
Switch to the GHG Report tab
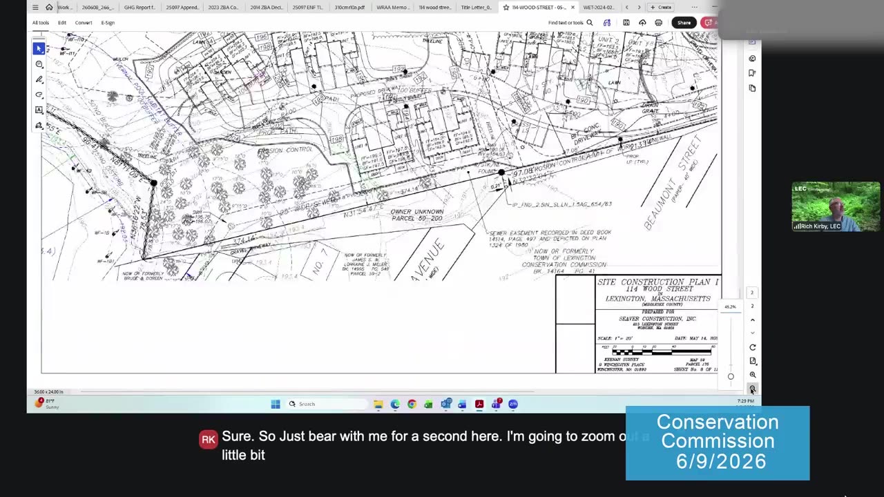coord(140,7)
